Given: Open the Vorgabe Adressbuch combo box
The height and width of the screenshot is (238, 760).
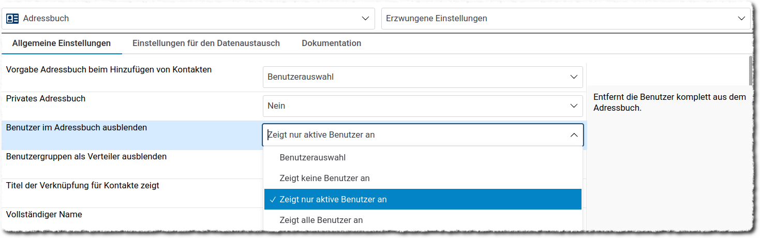Looking at the screenshot, I should coord(422,77).
